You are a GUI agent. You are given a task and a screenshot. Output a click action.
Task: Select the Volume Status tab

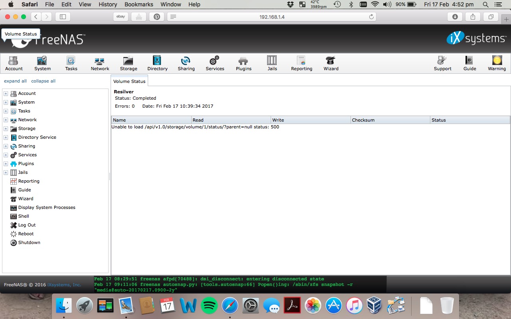point(129,81)
